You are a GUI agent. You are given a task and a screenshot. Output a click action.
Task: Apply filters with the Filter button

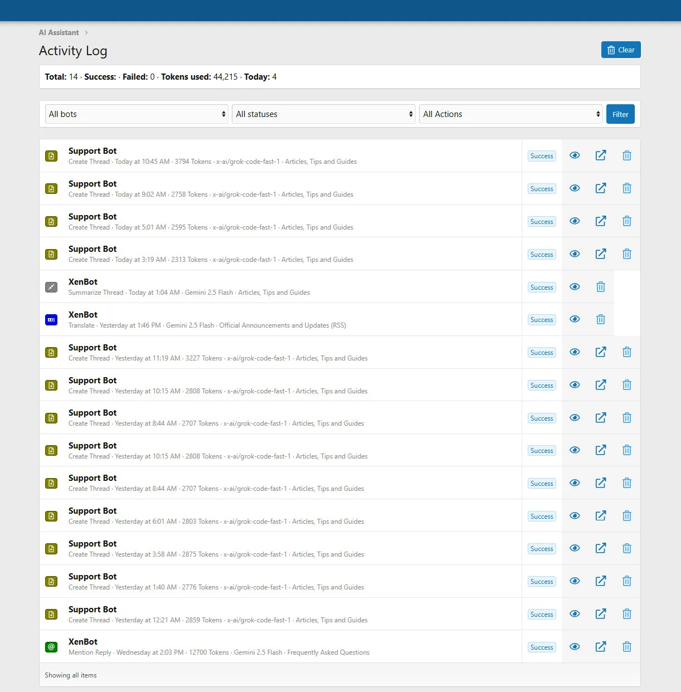(x=620, y=114)
